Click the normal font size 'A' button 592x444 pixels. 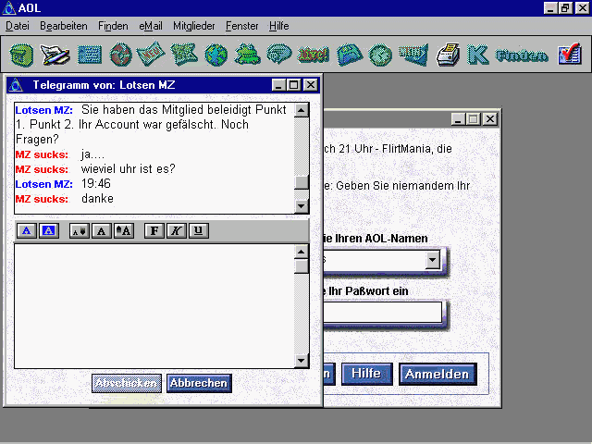(102, 230)
